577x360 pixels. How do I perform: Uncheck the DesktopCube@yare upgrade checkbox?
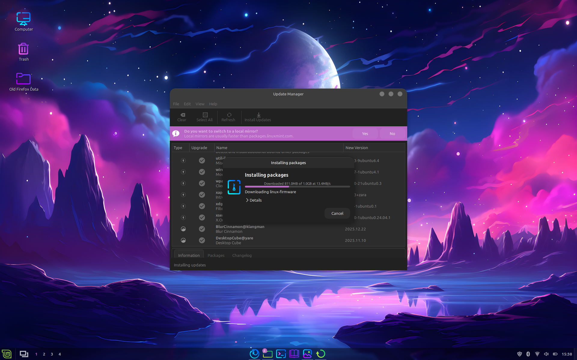coord(202,240)
